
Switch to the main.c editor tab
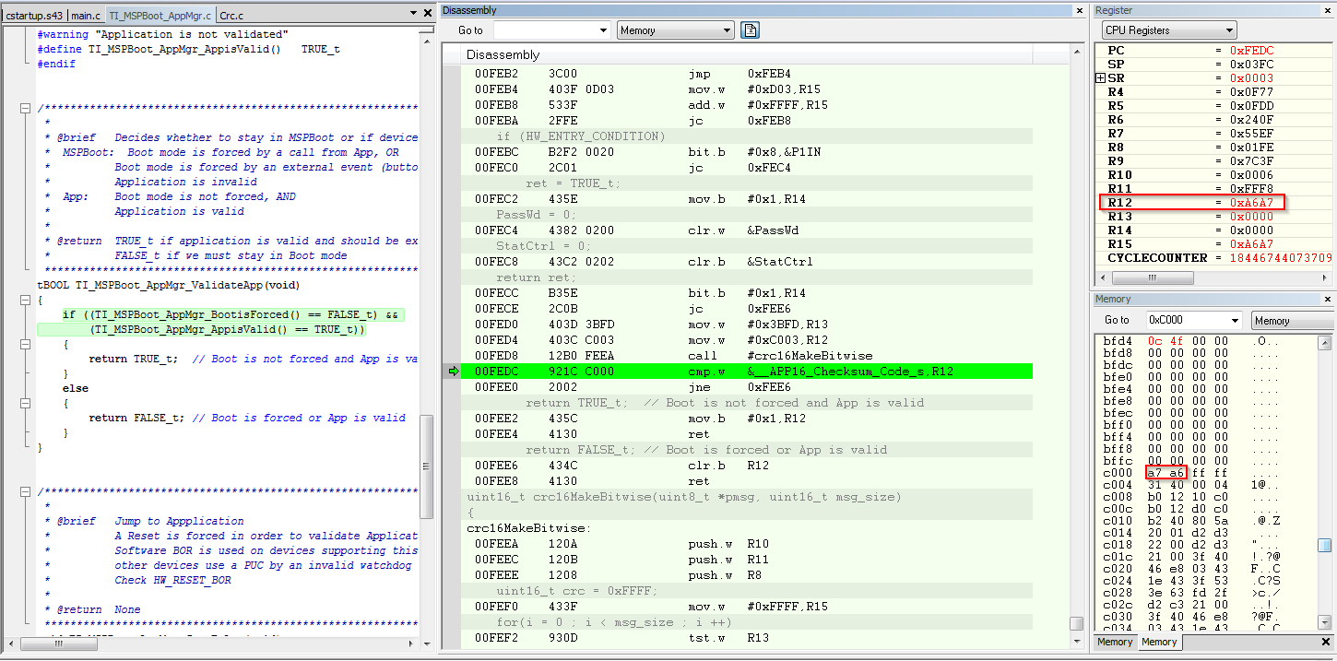coord(86,15)
